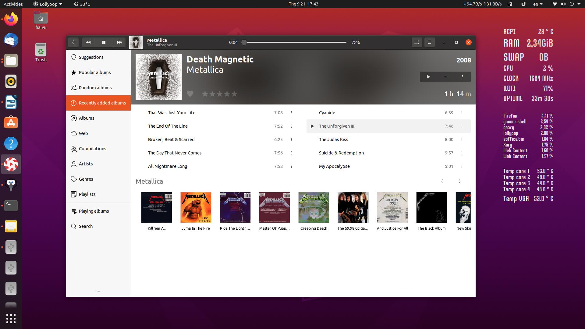Open options for Suicide & Redemption

[x=462, y=153]
